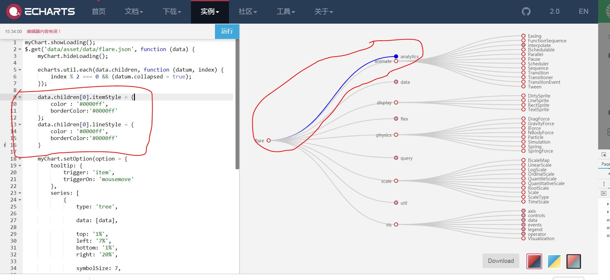The image size is (610, 280).
Task: Open the DevTools three-dot options icon
Action: point(603,184)
